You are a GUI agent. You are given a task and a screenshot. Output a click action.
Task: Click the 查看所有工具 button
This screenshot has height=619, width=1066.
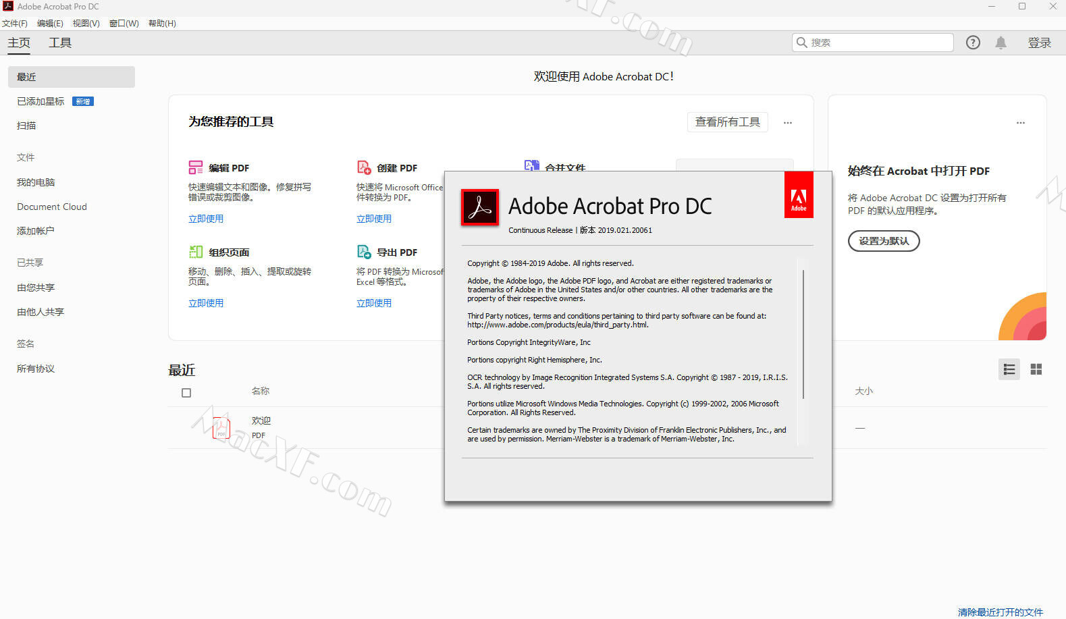tap(728, 122)
